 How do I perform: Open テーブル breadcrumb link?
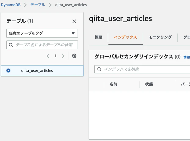click(x=38, y=5)
